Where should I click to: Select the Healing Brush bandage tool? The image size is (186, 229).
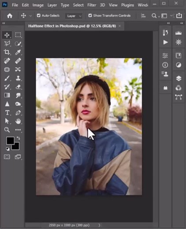pos(18,61)
